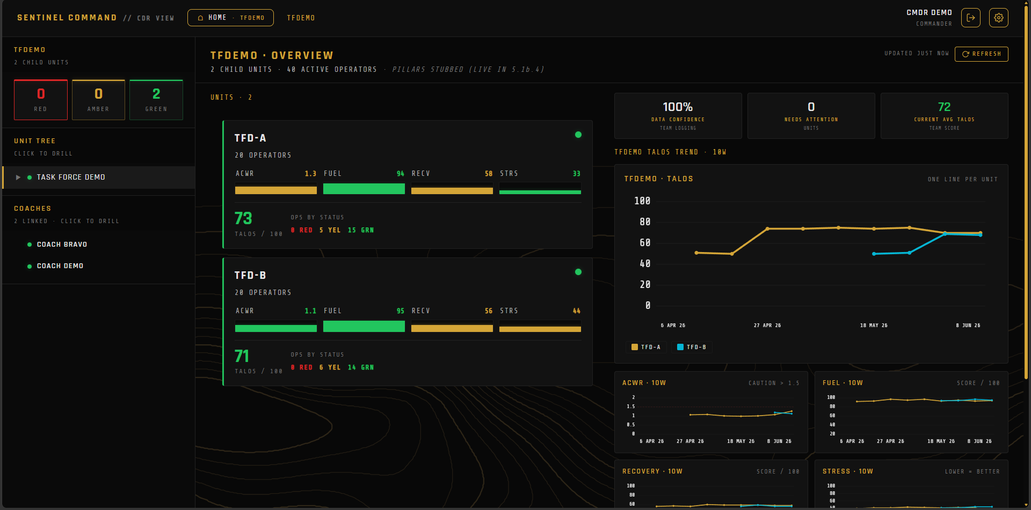
Task: Click the logout icon button
Action: pyautogui.click(x=970, y=18)
